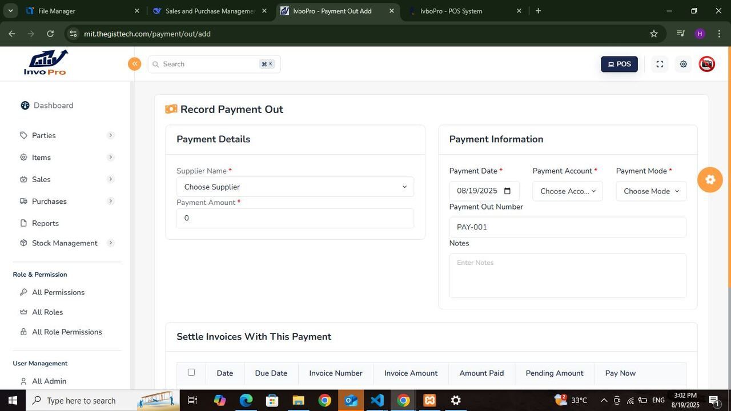
Task: Click the Notes text area
Action: (568, 276)
